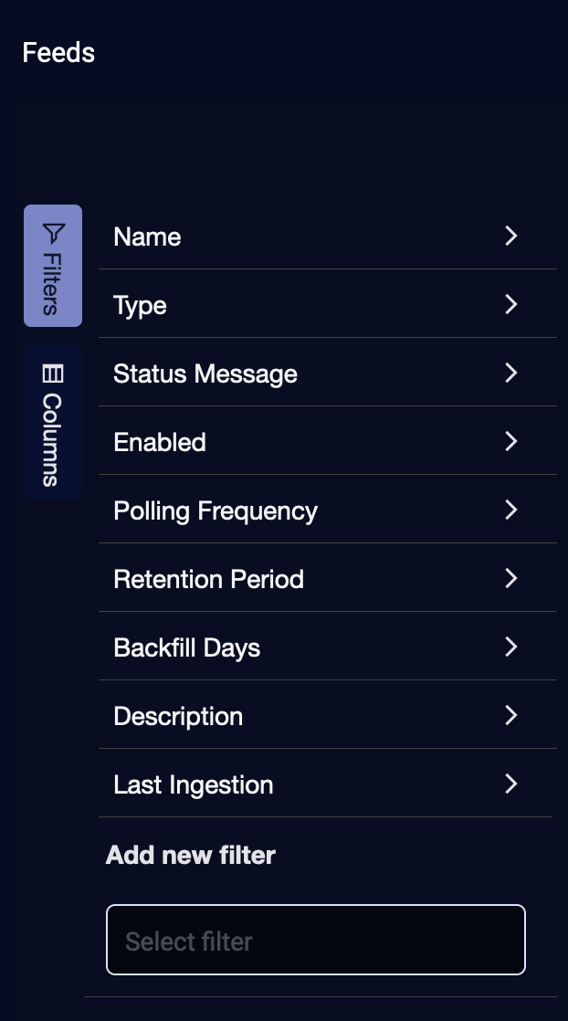Viewport: 568px width, 1021px height.
Task: Open the Last Ingestion chevron
Action: [510, 784]
